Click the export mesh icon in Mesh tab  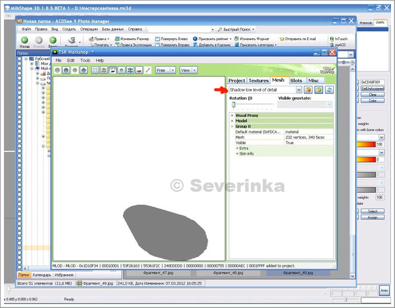pyautogui.click(x=318, y=90)
